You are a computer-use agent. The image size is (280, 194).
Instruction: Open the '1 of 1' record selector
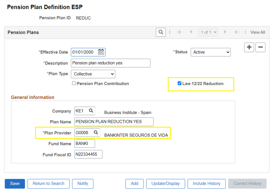(x=208, y=32)
